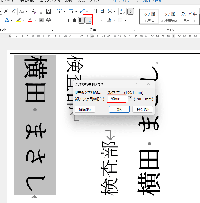Select the align top paragraph icon
This screenshot has width=200, height=203.
(59, 20)
